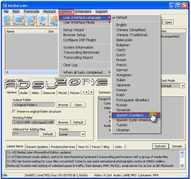The image size is (191, 179).
Task: Open the Item menu
Action: (x=16, y=12)
